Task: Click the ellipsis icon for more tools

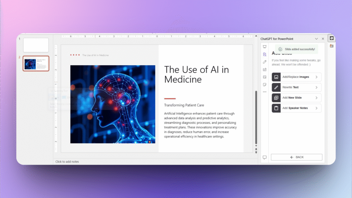Action: (265, 92)
